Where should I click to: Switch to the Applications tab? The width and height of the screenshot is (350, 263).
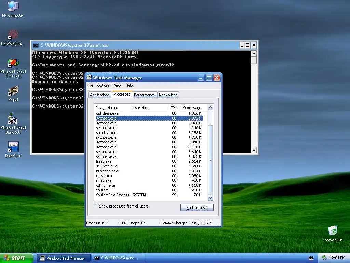[x=99, y=95]
